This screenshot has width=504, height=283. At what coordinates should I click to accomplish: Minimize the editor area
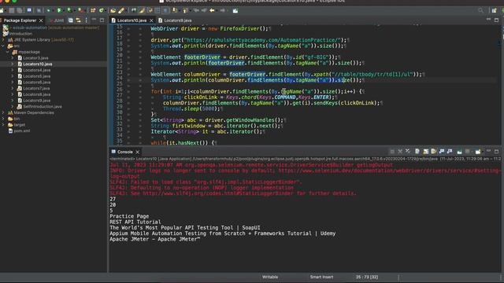pyautogui.click(x=488, y=20)
